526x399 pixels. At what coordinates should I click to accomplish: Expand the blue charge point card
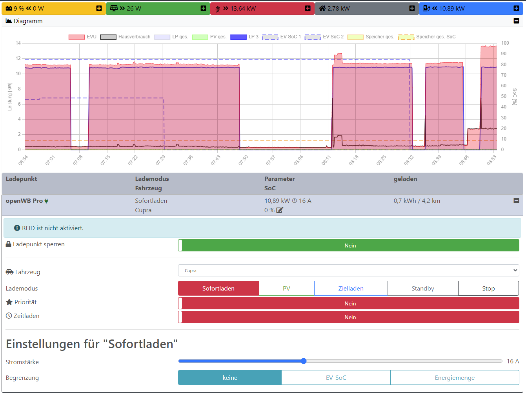point(516,8)
